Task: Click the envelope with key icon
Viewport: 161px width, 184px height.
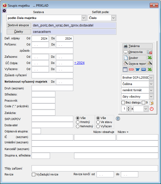Action: click(151, 103)
